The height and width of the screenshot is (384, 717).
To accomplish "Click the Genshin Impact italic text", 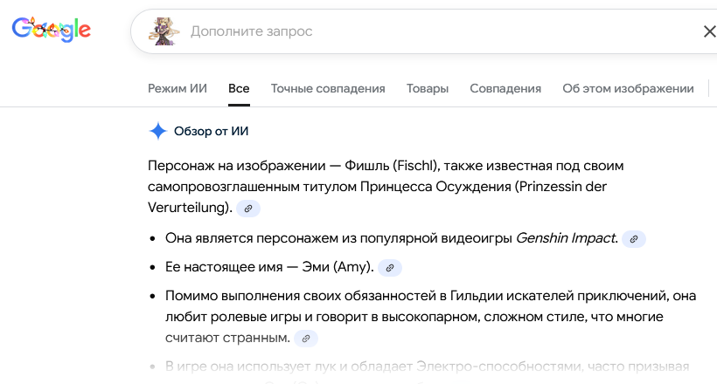I will (567, 237).
